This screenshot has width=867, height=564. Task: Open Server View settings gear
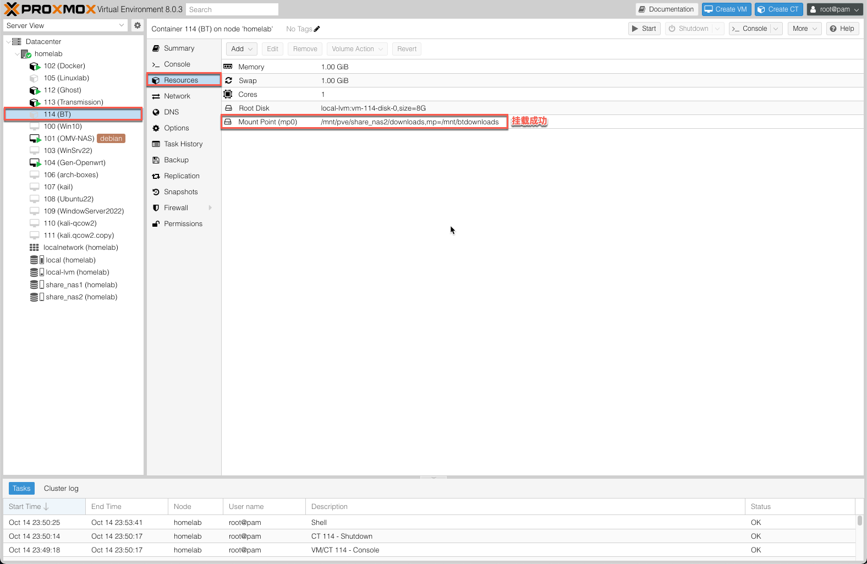coord(138,25)
